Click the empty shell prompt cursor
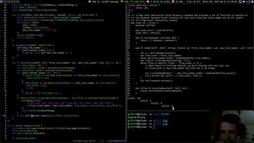Screen dimensions: 254x143 [154, 127]
